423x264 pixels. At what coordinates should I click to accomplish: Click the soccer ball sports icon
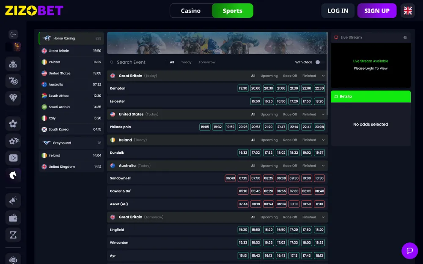tap(13, 124)
